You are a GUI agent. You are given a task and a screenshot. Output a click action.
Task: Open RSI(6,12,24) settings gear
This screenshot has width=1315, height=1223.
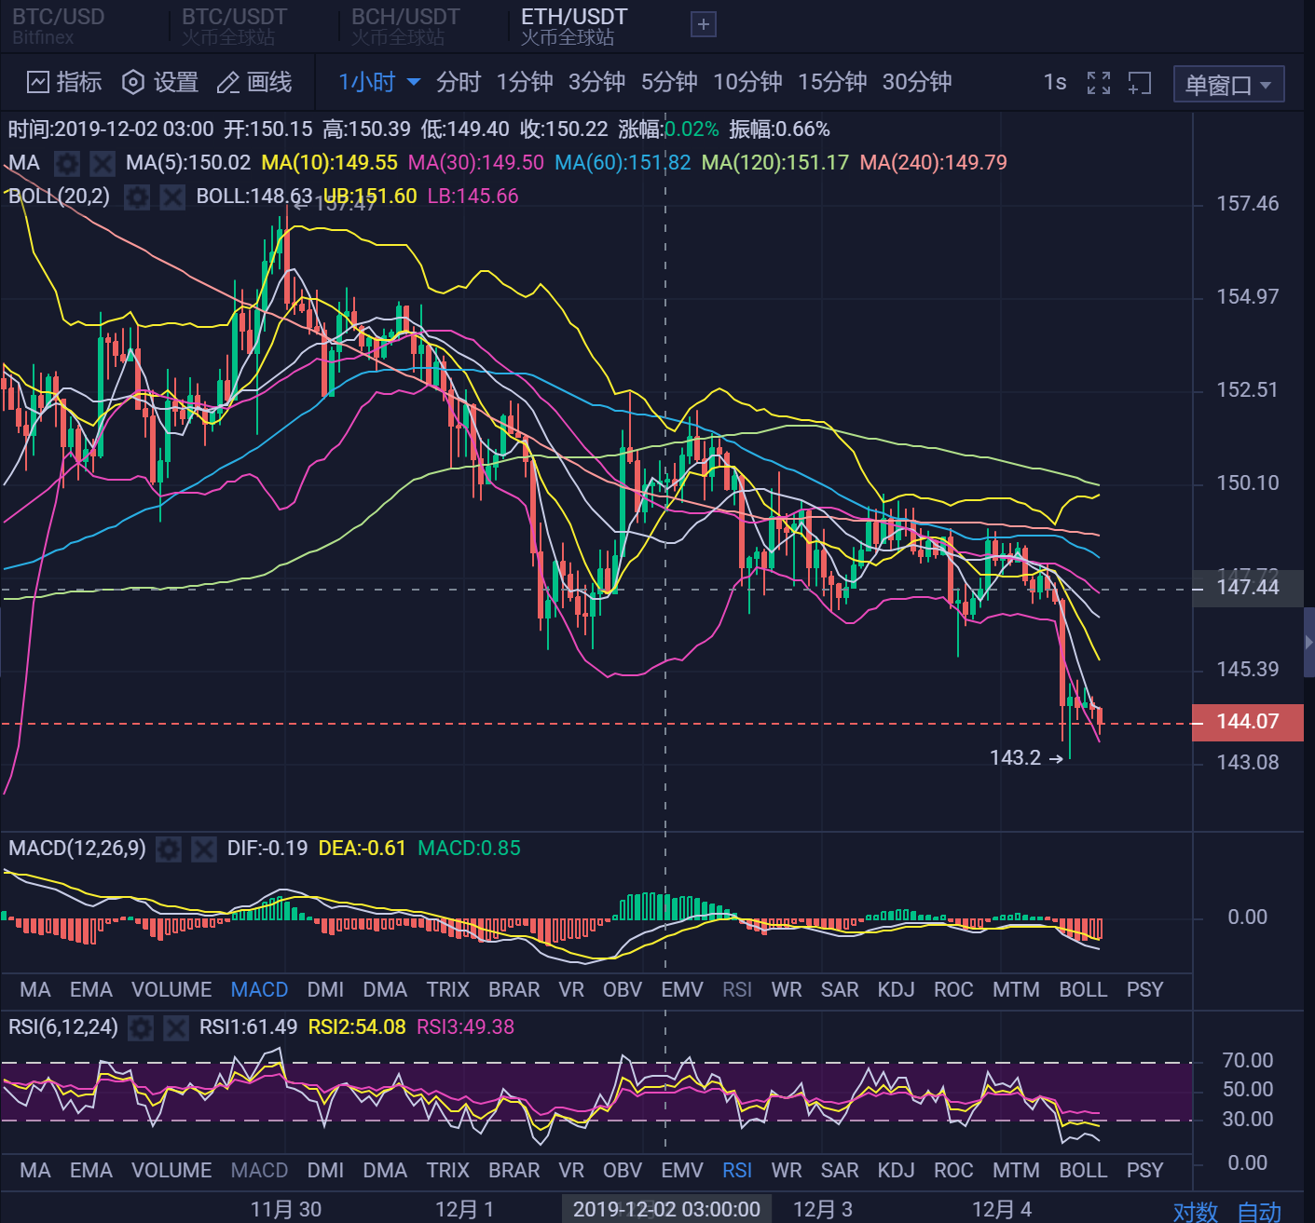pos(141,1027)
